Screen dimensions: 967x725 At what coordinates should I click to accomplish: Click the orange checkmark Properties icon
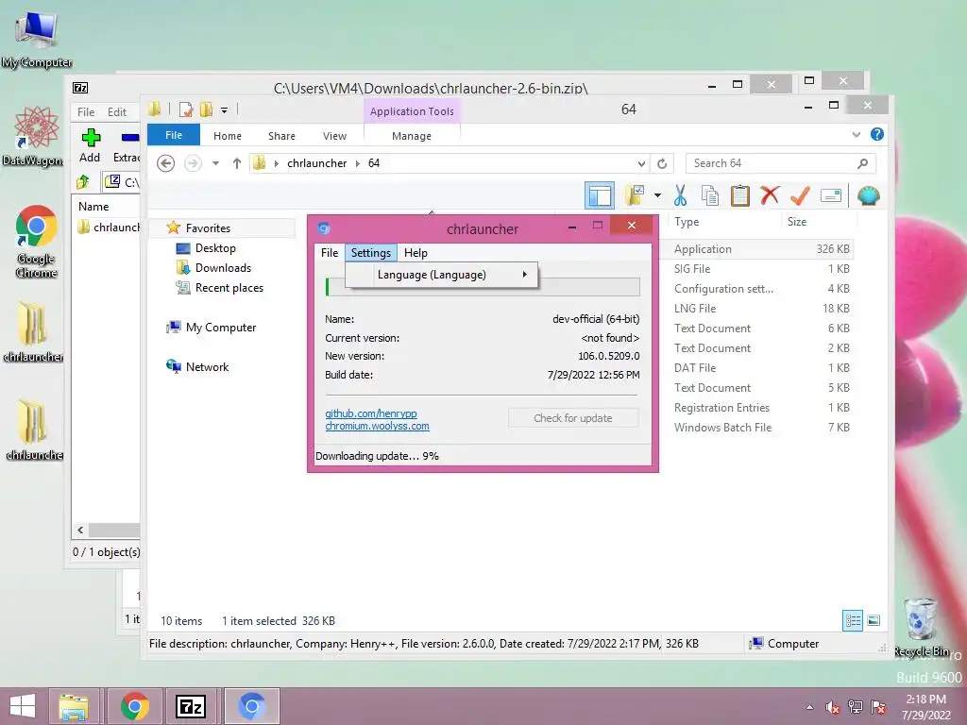(800, 195)
